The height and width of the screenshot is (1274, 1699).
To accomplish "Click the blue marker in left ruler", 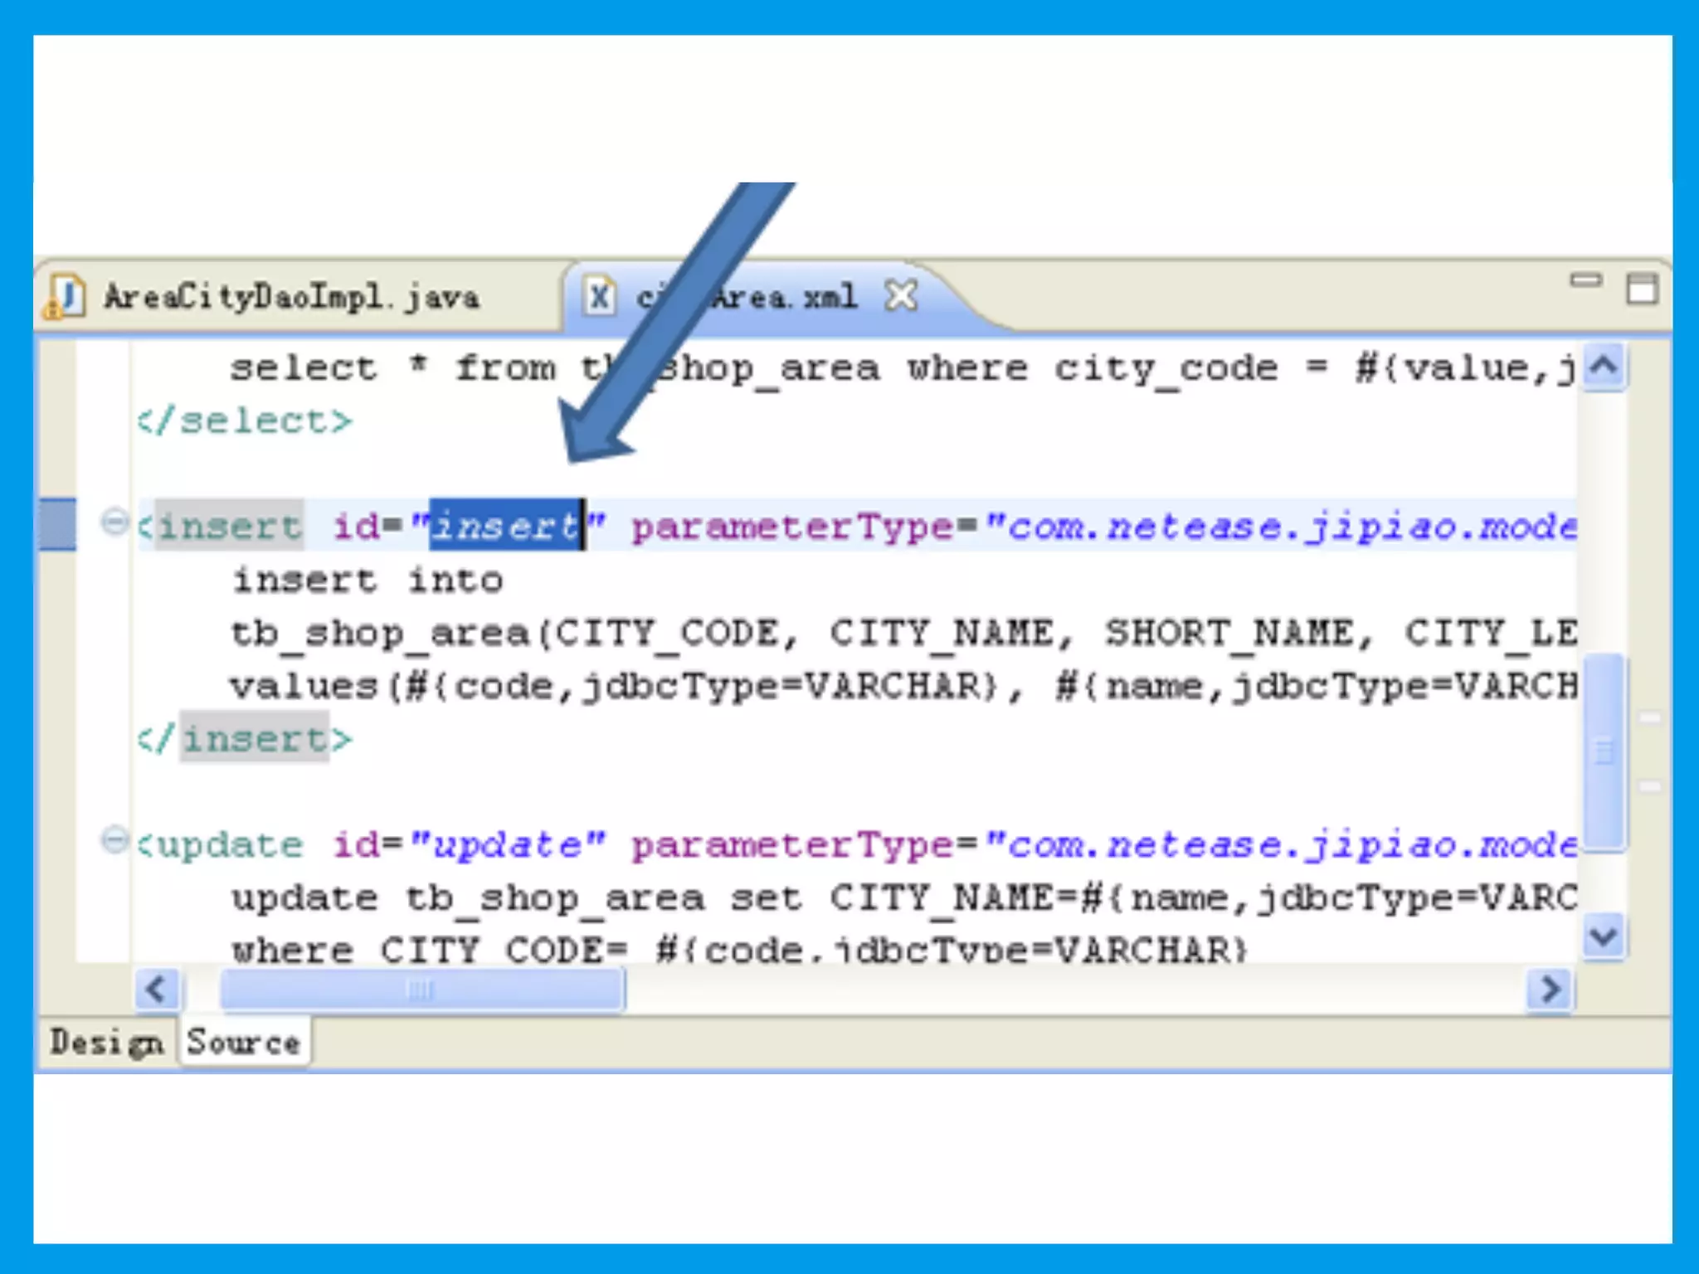I will pos(57,524).
